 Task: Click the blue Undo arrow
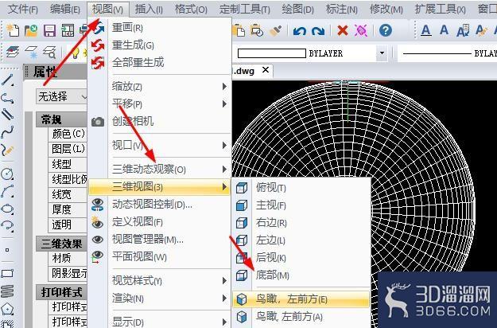[x=300, y=31]
